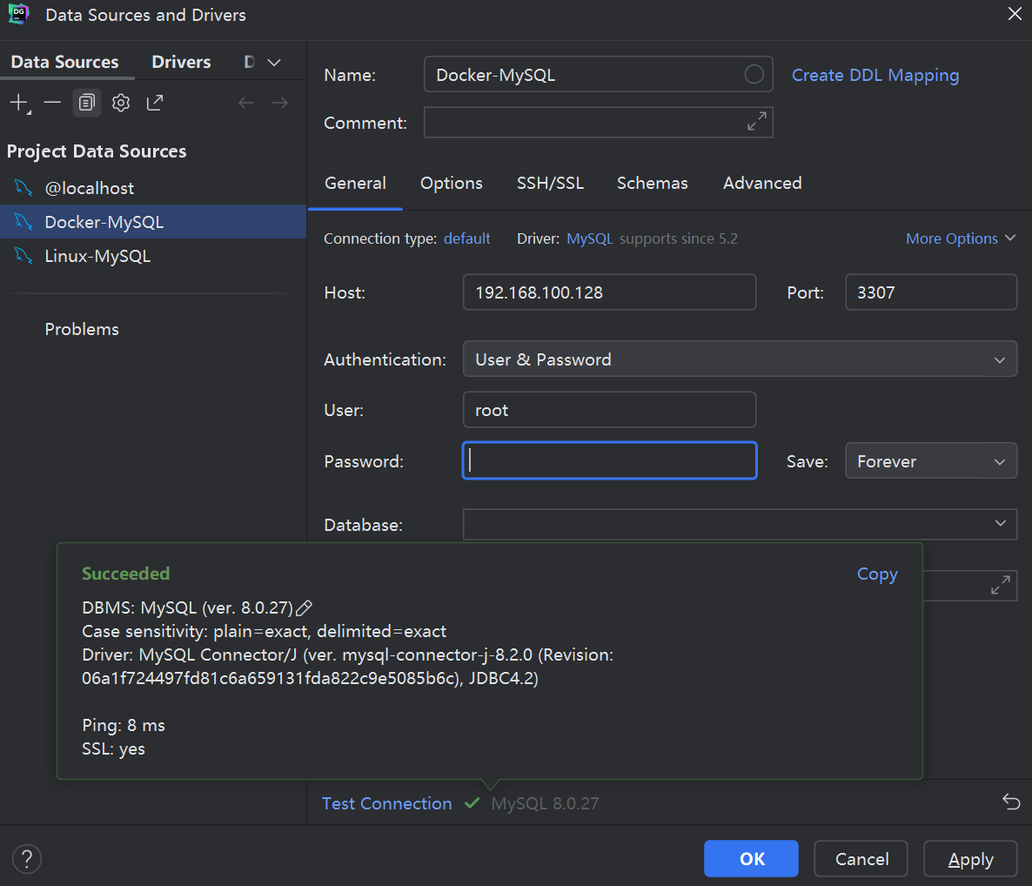1032x886 pixels.
Task: Expand the URL field behind the popup
Action: pos(1001,585)
